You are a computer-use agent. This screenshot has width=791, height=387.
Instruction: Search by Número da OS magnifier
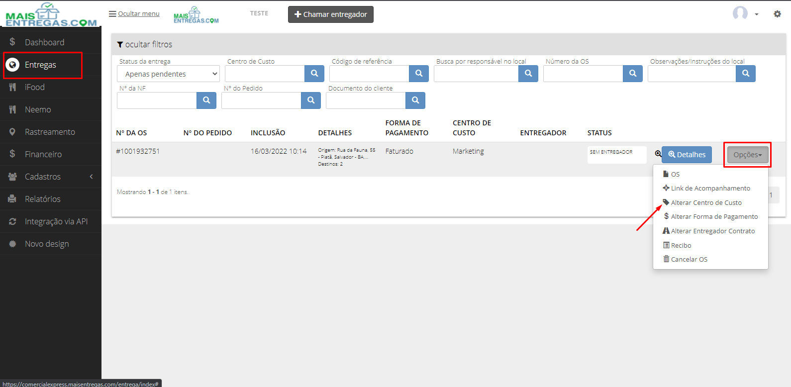coord(633,74)
